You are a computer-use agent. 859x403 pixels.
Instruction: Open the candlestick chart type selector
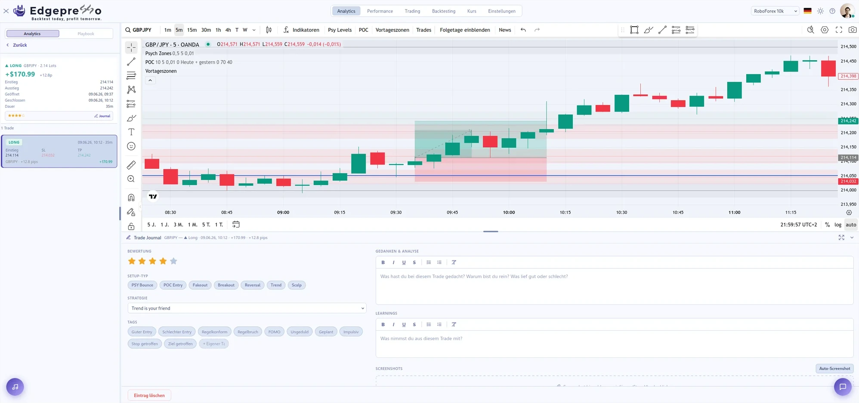pyautogui.click(x=269, y=30)
